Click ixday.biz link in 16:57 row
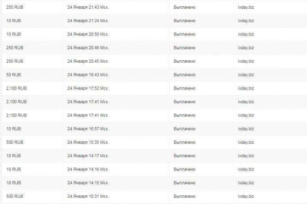The image size is (307, 204). [246, 129]
